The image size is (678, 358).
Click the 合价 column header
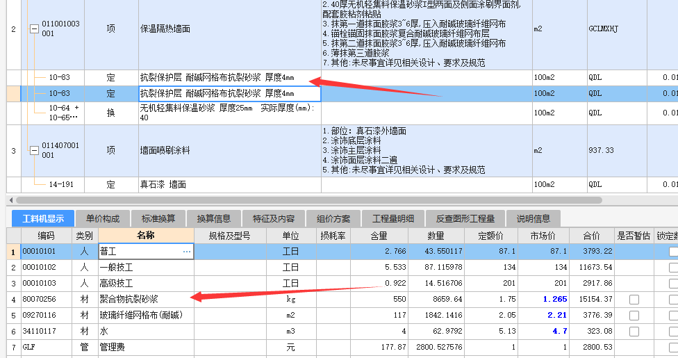coord(592,236)
